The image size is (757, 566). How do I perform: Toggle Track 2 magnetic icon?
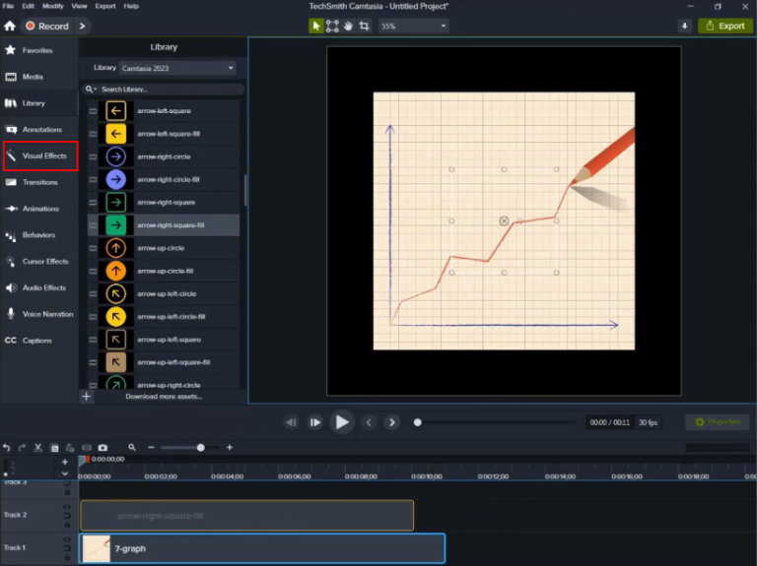(67, 516)
